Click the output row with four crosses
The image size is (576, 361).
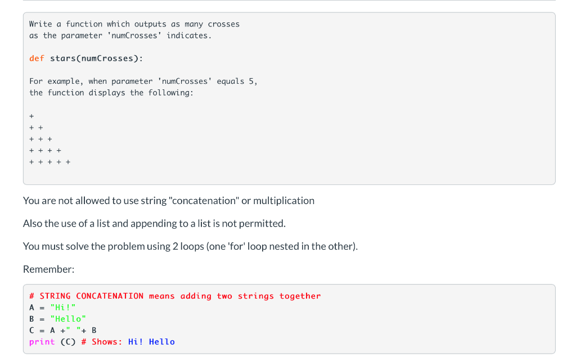[x=45, y=151]
